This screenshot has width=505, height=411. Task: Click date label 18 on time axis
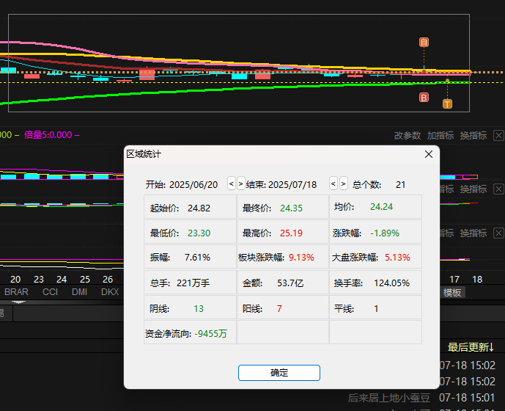(477, 280)
